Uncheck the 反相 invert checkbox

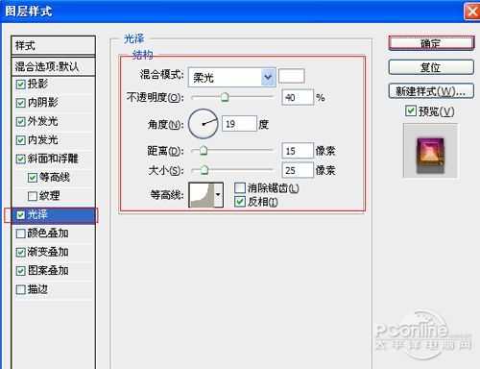pos(240,202)
